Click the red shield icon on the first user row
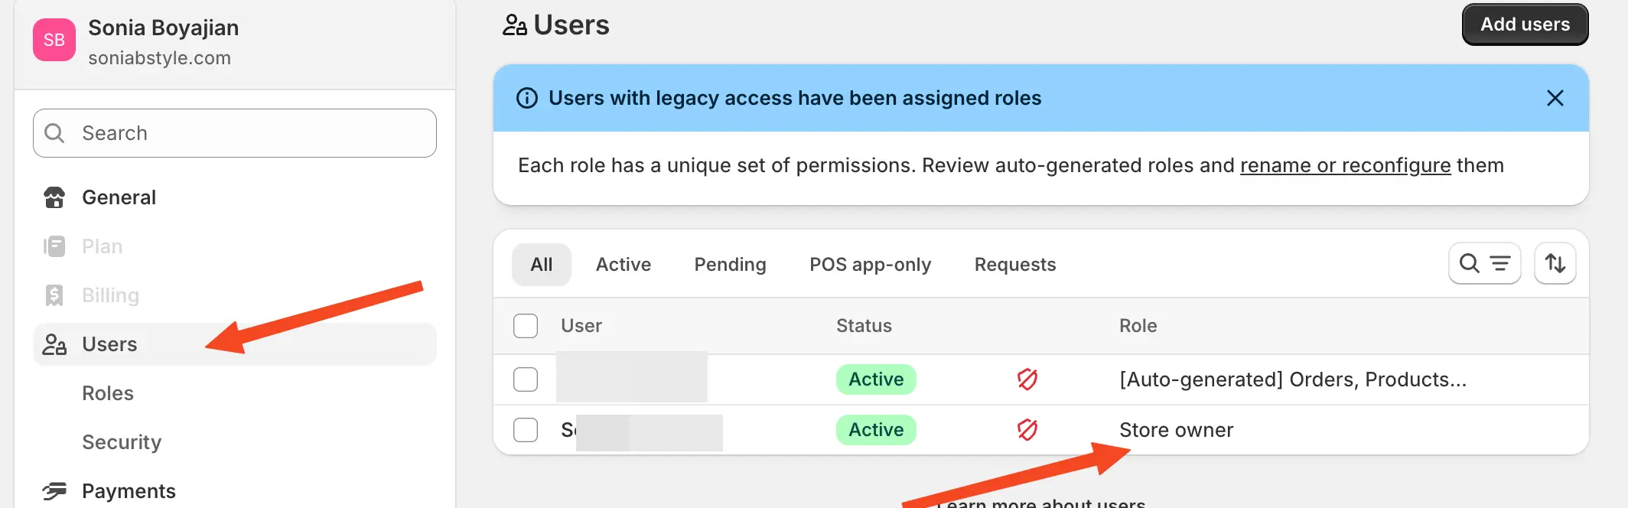Viewport: 1628px width, 508px height. pyautogui.click(x=1027, y=379)
